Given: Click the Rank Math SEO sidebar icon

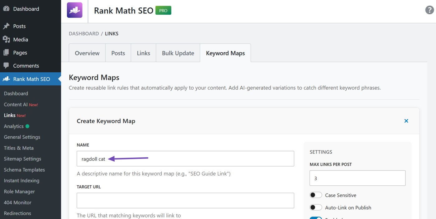Looking at the screenshot, I should point(6,79).
